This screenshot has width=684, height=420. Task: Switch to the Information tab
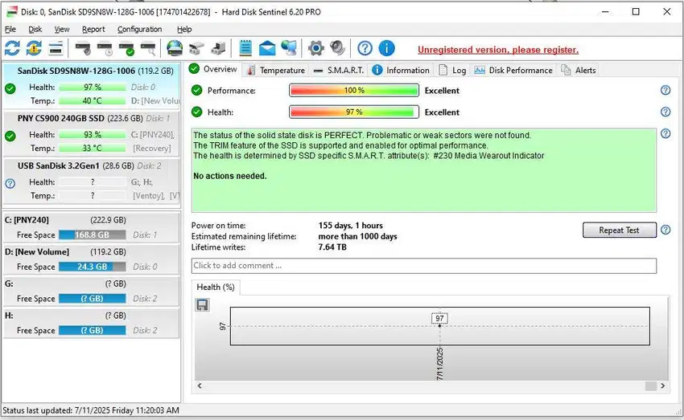pos(401,70)
